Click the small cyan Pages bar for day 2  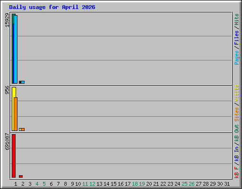pos(23,82)
